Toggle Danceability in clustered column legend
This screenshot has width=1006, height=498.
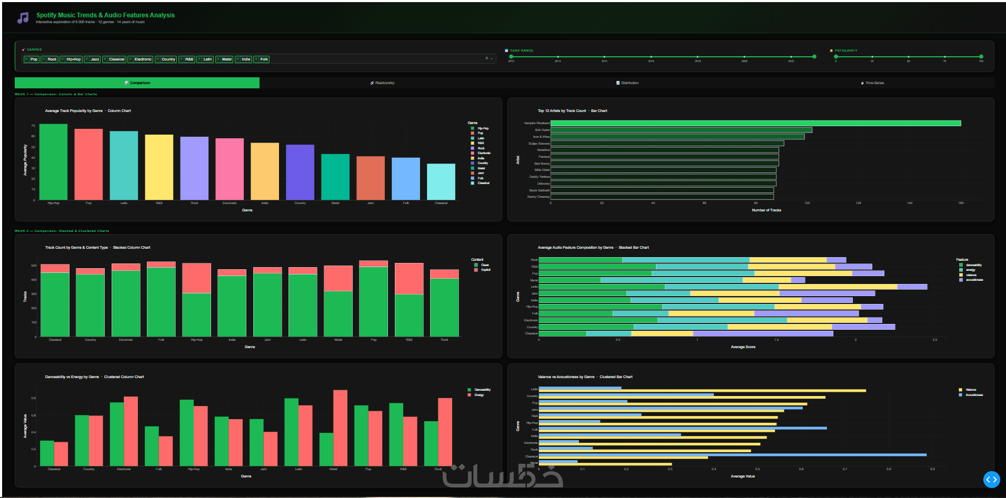(x=479, y=390)
